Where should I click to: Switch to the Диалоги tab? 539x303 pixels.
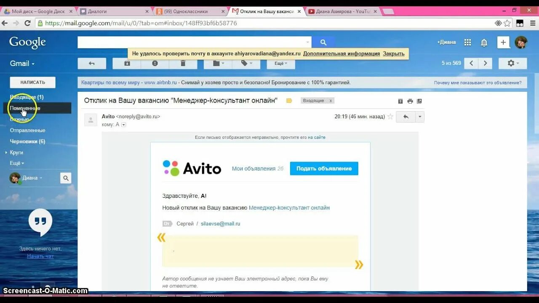coord(114,11)
